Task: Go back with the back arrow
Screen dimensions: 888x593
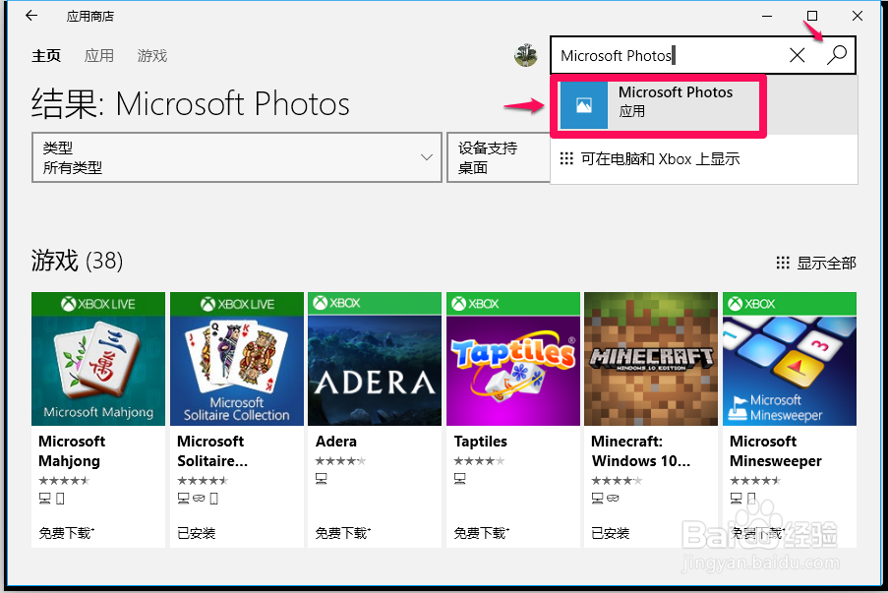Action: pos(31,16)
